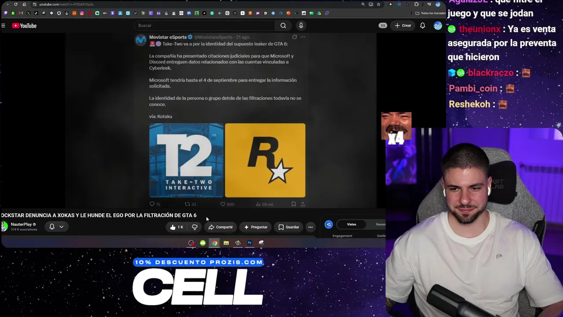This screenshot has height=317, width=563.
Task: Open the NauterPlay channel name link
Action: (x=21, y=225)
